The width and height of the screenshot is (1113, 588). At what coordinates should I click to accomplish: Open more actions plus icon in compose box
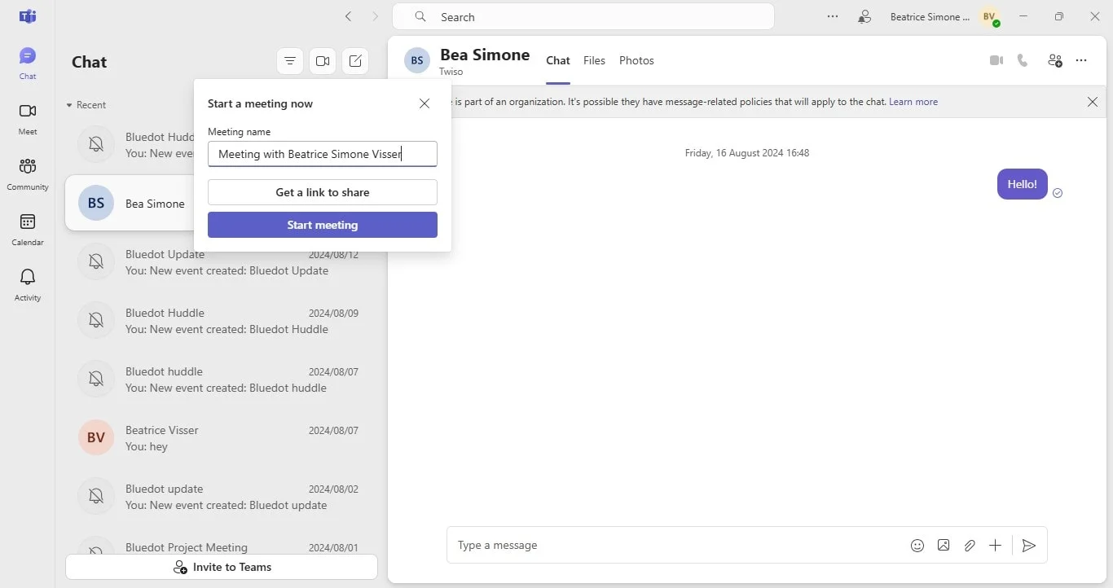995,546
